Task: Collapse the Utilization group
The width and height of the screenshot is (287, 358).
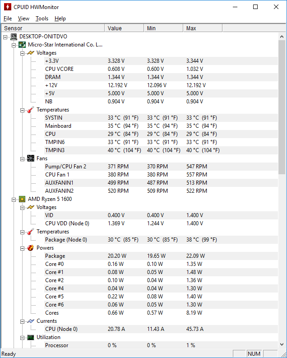Action: [22, 338]
